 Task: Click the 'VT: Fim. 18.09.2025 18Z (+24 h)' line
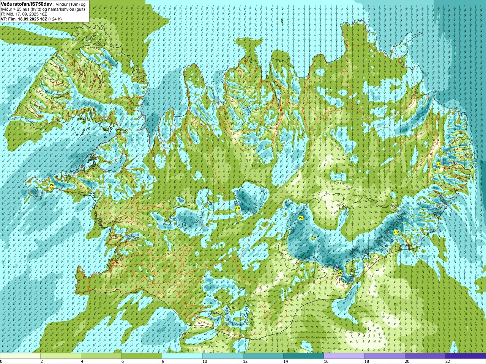point(31,19)
